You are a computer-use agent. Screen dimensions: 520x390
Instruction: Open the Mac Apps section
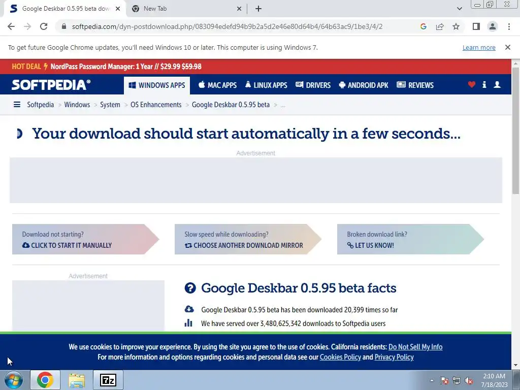pyautogui.click(x=217, y=85)
